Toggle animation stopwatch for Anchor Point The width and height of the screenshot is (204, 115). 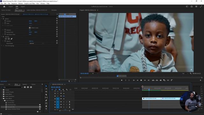[x=5, y=32]
